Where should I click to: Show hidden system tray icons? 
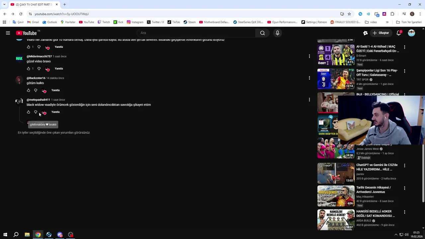point(396,235)
